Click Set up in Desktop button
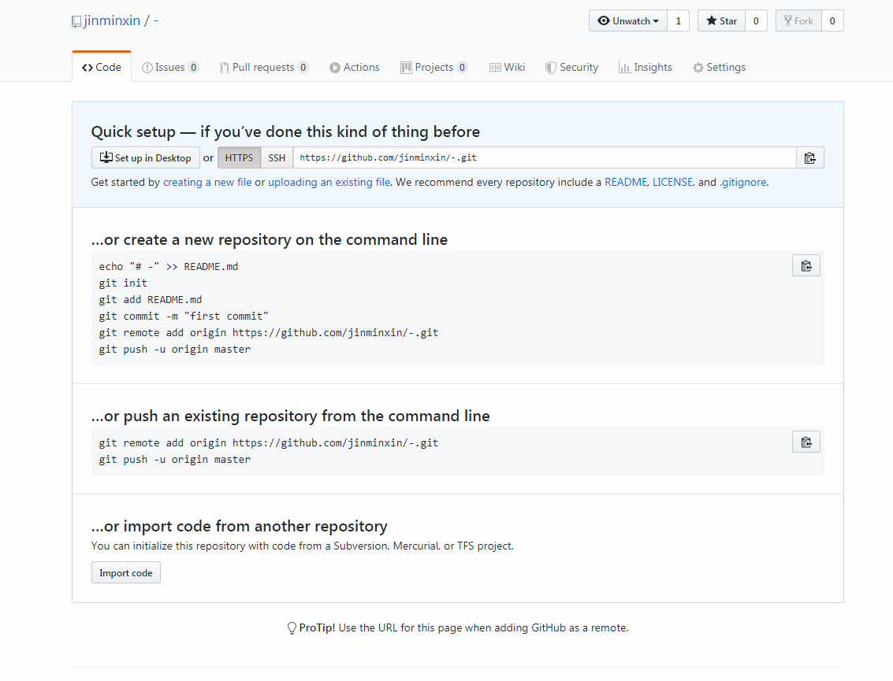Image resolution: width=893 pixels, height=681 pixels. 145,158
